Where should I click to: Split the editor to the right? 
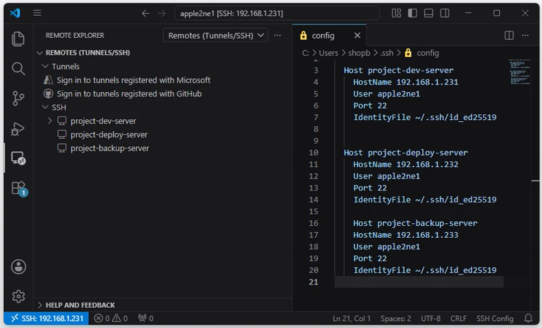coord(509,35)
